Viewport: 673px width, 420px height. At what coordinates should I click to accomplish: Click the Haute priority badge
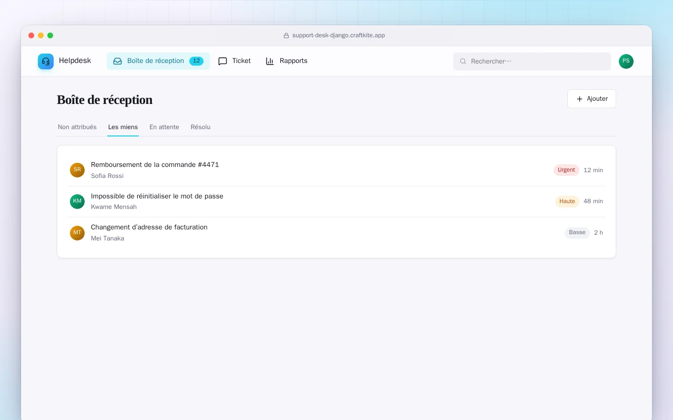[x=567, y=202]
